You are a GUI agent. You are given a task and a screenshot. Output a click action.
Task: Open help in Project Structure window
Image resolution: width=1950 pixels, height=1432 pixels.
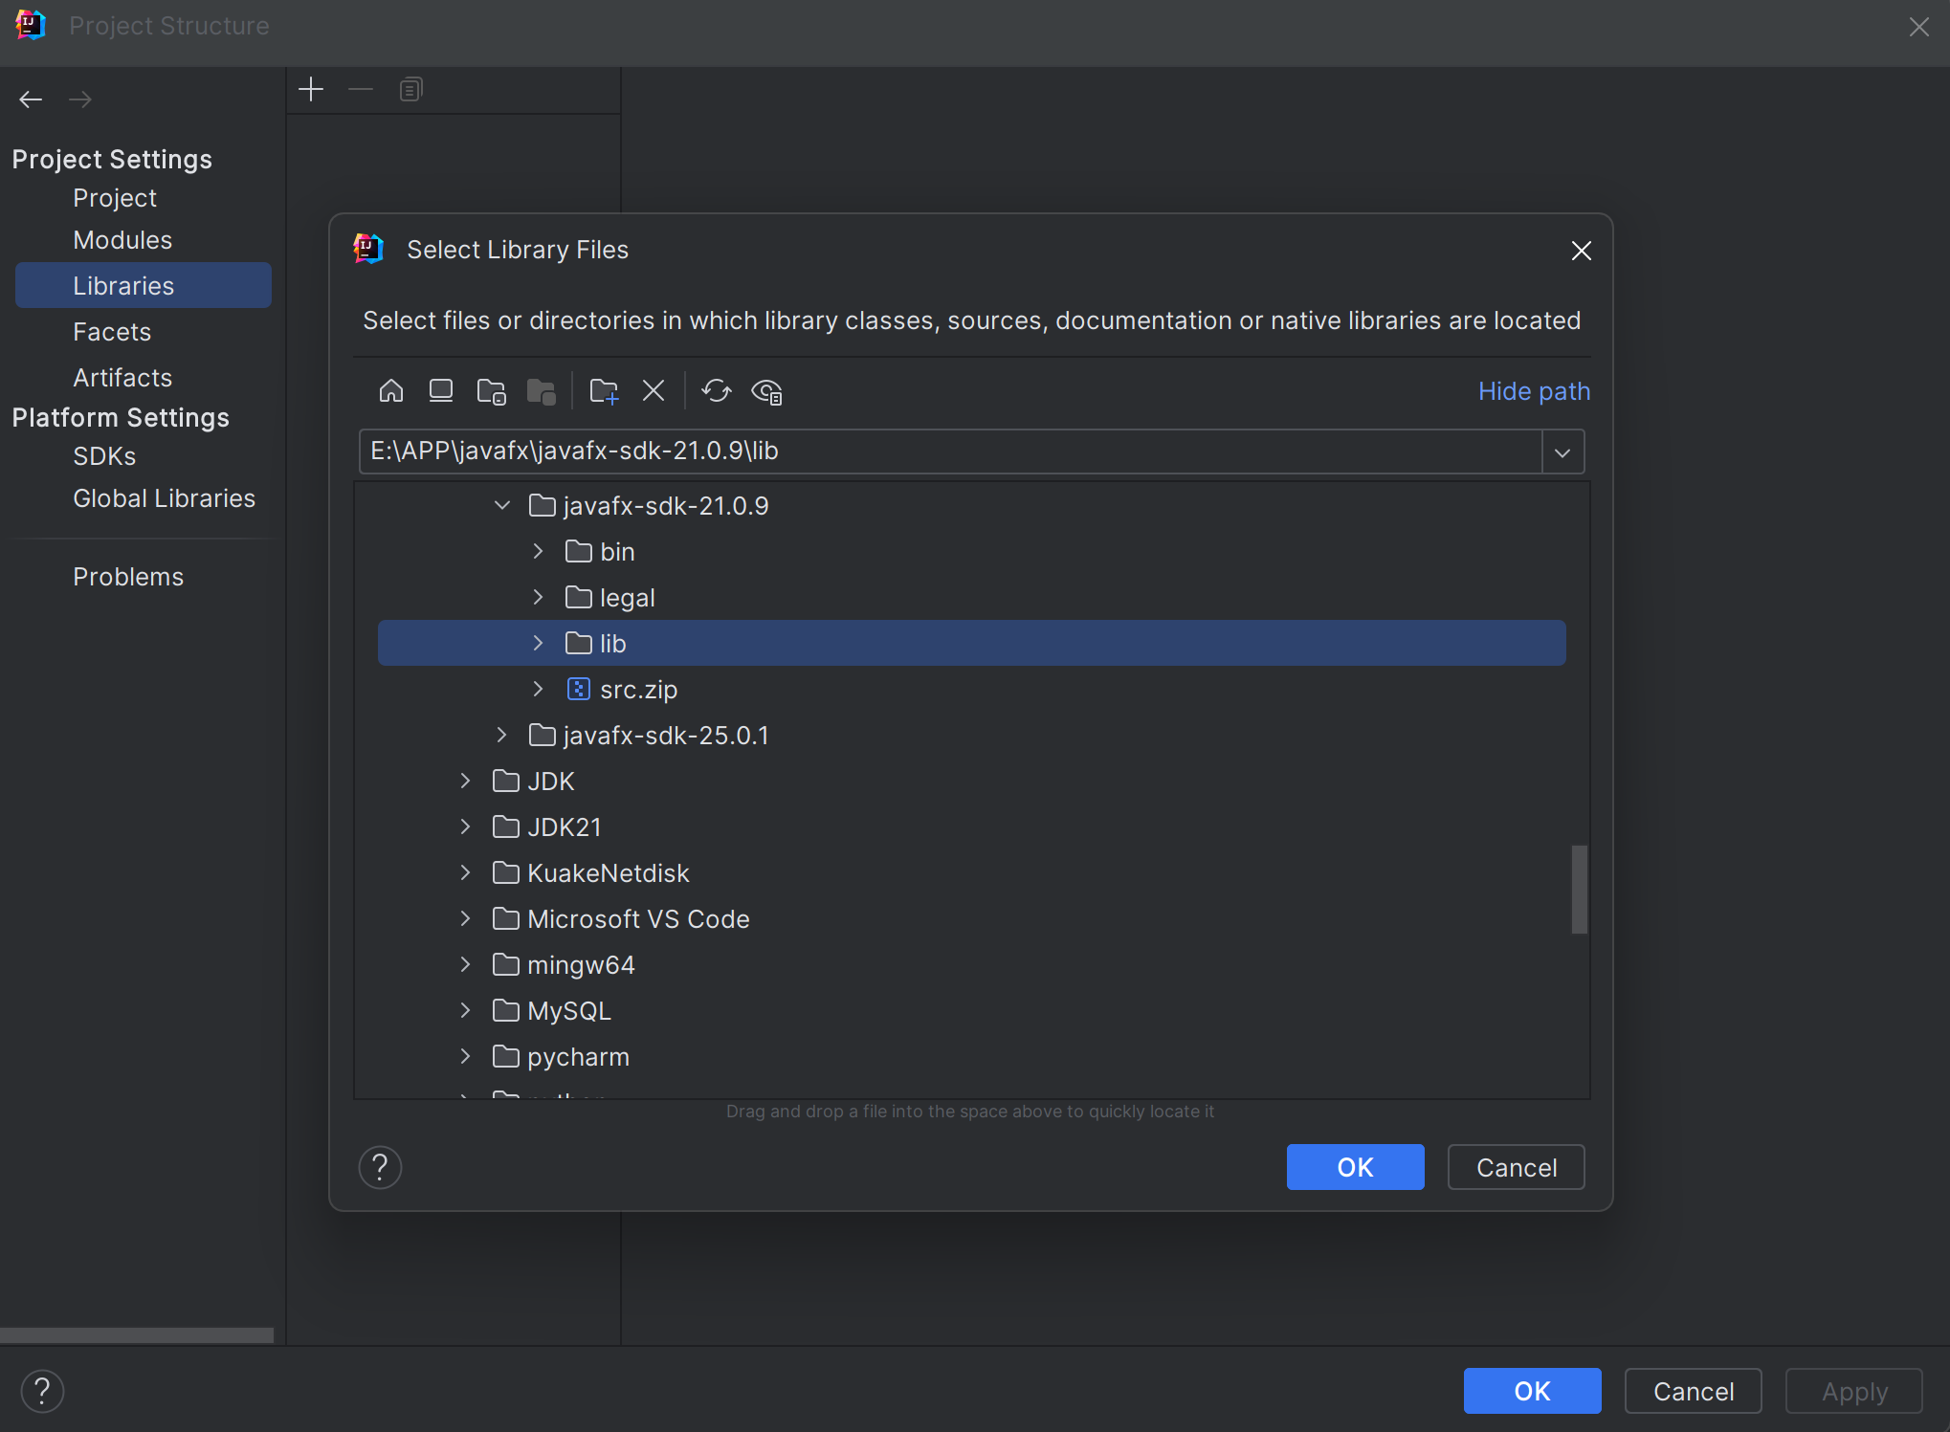pos(42,1391)
